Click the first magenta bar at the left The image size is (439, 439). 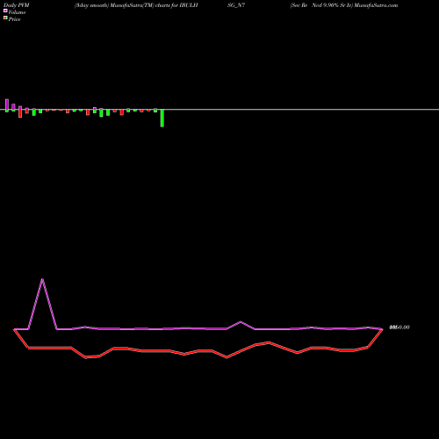[7, 104]
